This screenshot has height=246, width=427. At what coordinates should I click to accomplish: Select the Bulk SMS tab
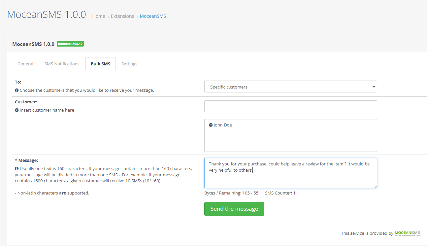click(x=100, y=63)
